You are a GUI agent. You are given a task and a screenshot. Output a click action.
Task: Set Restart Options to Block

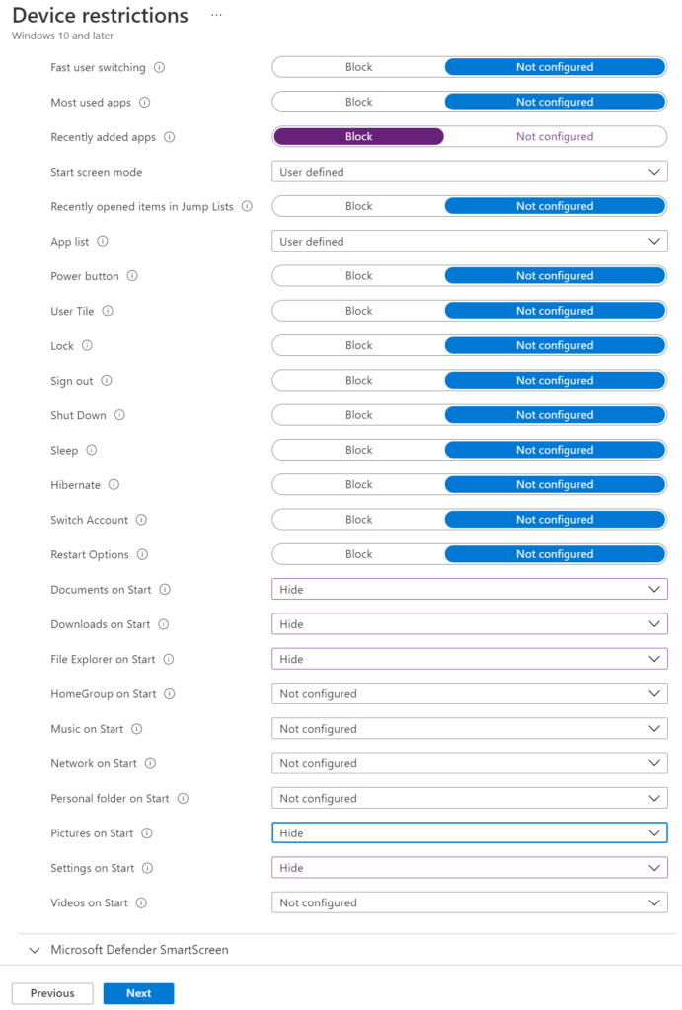358,554
